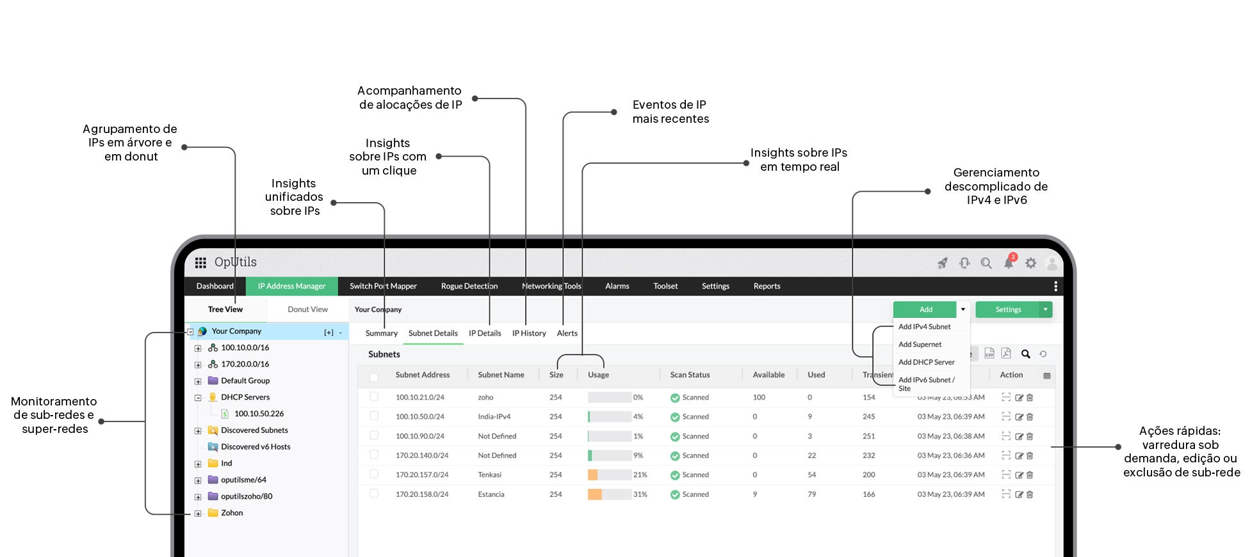Expand all with the [+] tree control
This screenshot has height=557, width=1259.
(329, 333)
